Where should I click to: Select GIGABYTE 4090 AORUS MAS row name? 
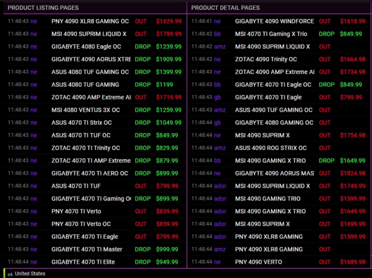click(275, 173)
